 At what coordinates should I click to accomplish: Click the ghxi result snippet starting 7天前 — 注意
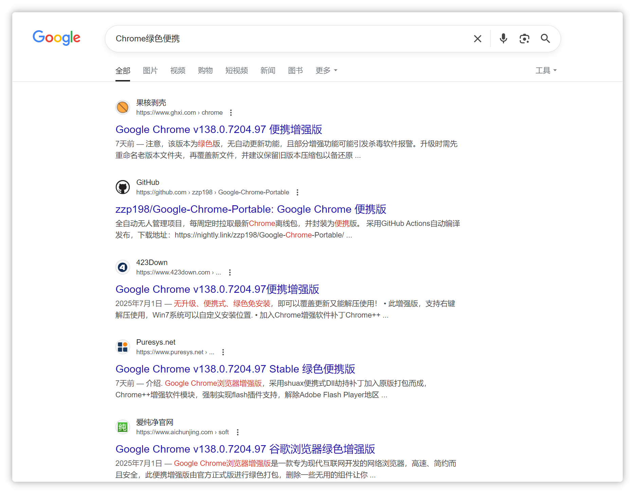tap(287, 150)
